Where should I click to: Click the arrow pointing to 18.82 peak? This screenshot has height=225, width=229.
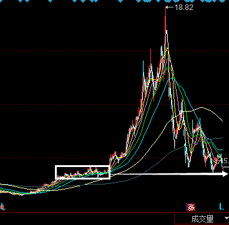tap(170, 7)
